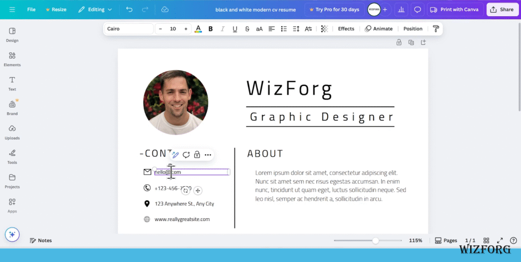Toggle italic formatting

click(223, 29)
